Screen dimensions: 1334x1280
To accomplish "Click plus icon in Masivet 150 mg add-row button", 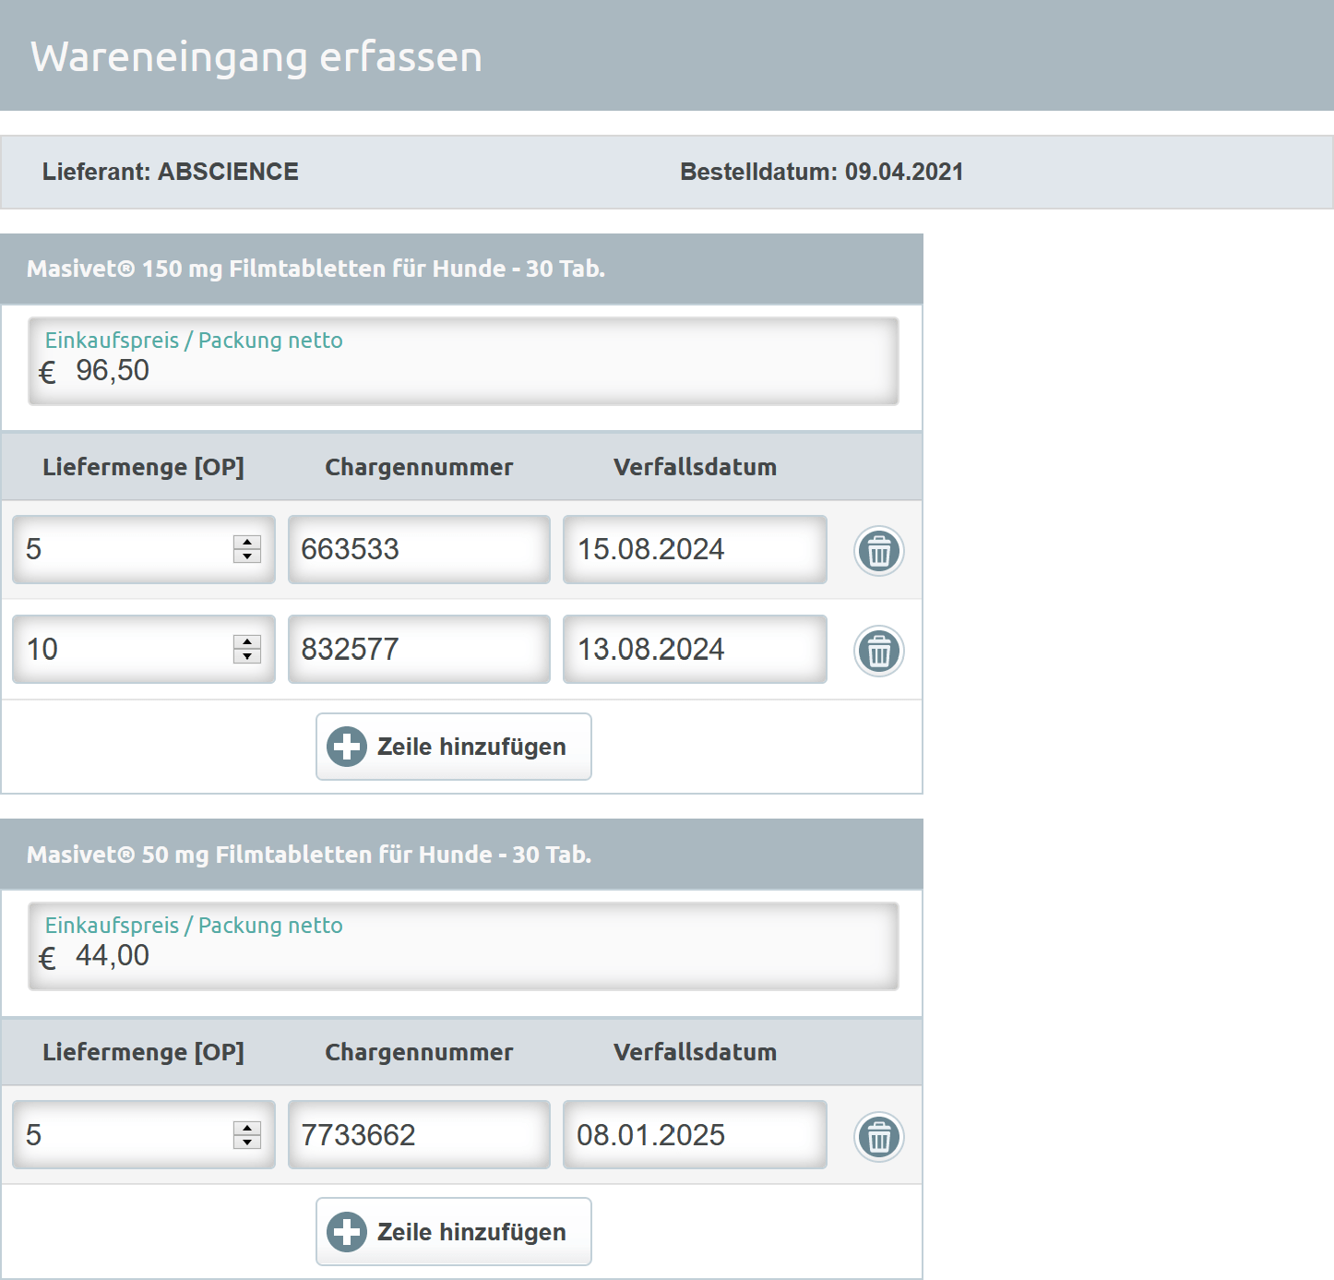I will (x=347, y=747).
